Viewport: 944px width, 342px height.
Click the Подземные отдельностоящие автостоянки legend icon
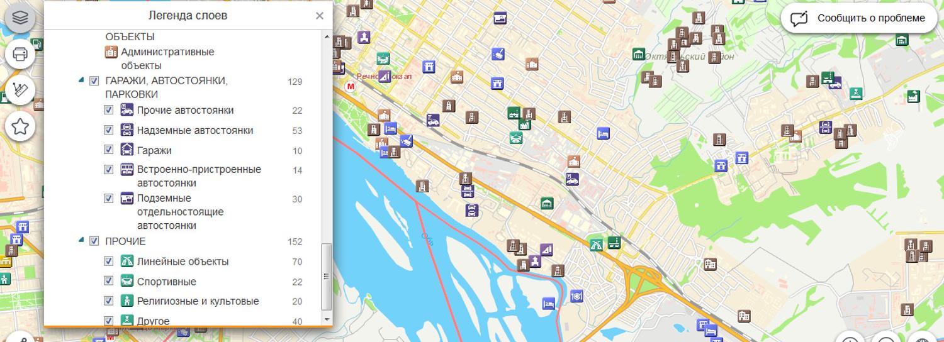(127, 199)
